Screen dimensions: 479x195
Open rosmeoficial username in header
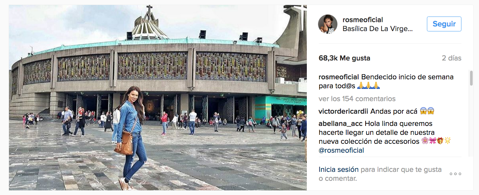[x=363, y=20]
